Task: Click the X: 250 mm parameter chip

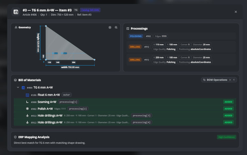Action: coord(158,58)
